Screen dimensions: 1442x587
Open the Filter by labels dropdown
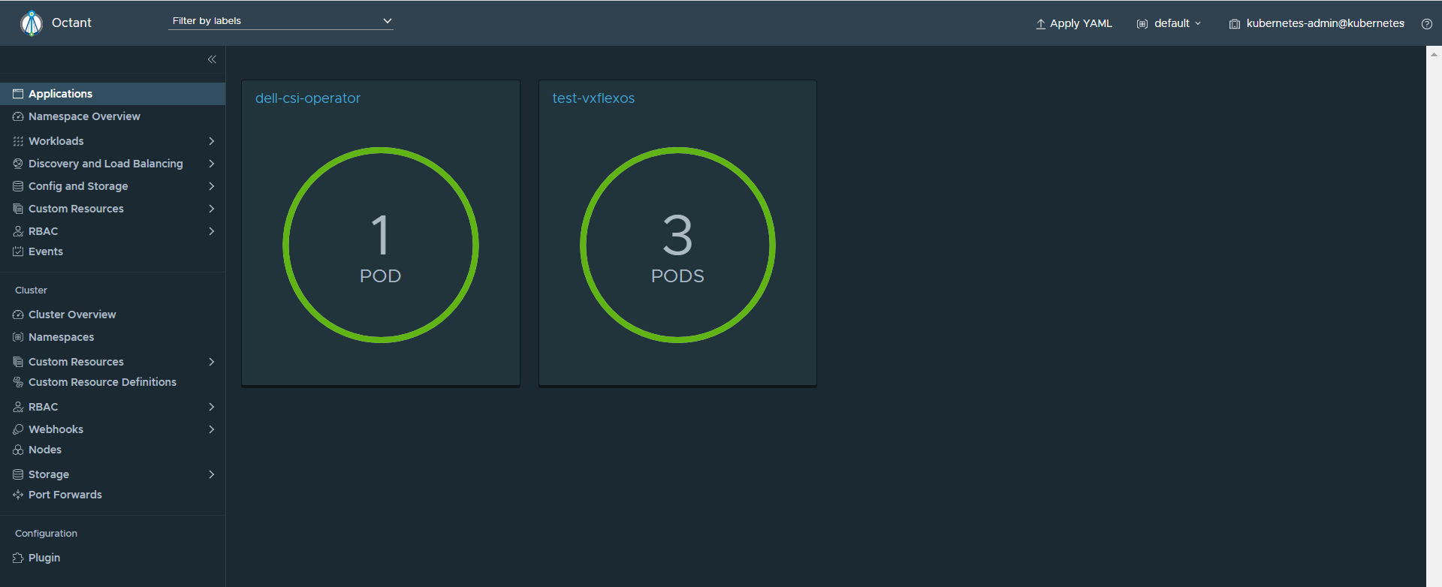coord(281,21)
